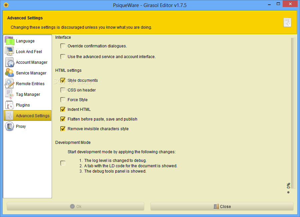Viewport: 300px width, 217px height.
Task: Click 'The debug tools panel is showed.'
Action: coord(115,171)
